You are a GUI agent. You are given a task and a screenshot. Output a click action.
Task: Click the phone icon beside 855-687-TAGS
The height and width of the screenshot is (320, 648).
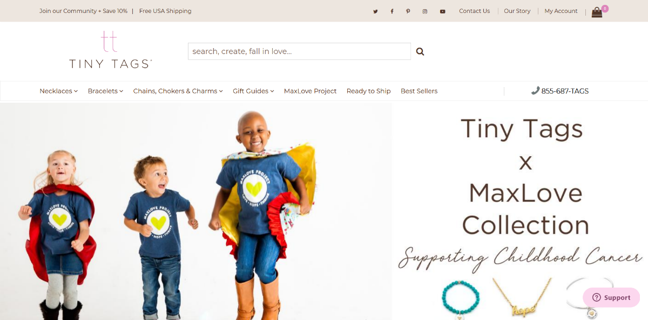pos(535,91)
